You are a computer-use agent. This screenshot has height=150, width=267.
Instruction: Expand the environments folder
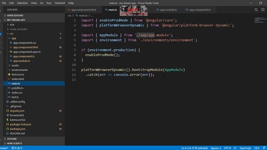pos(34,70)
